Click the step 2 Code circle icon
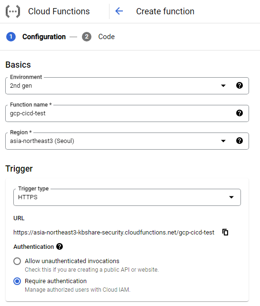 (x=87, y=37)
